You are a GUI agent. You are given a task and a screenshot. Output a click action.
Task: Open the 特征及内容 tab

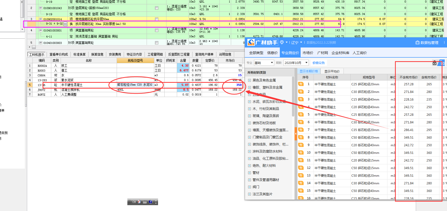(134, 54)
